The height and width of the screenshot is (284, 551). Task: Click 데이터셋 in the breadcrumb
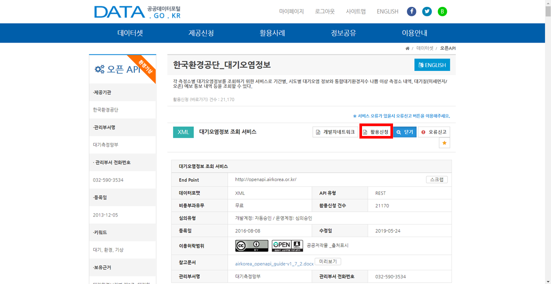click(x=425, y=48)
